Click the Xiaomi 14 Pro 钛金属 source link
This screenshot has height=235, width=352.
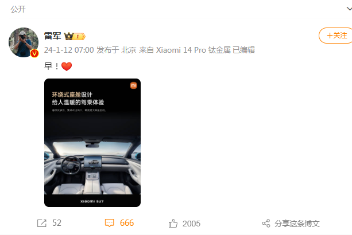(194, 50)
